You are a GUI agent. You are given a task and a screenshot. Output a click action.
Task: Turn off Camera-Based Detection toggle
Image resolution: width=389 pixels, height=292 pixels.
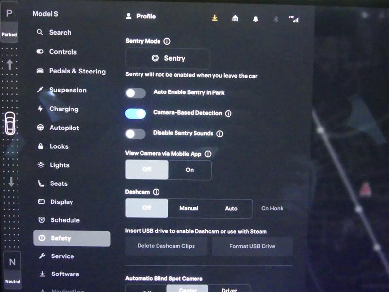point(136,114)
